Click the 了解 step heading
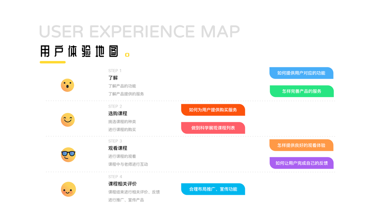Image resolution: width=381 pixels, height=214 pixels. 113,78
